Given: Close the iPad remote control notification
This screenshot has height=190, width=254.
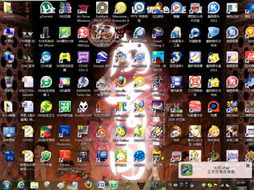Looking at the screenshot, I should [x=248, y=166].
